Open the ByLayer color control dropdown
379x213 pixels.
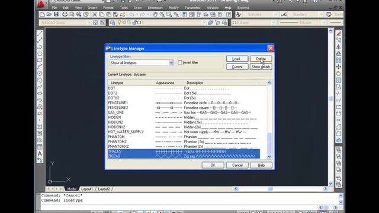[254, 22]
